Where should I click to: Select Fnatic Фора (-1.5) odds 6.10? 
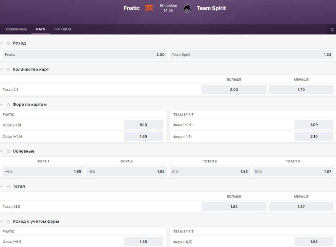[x=143, y=125]
